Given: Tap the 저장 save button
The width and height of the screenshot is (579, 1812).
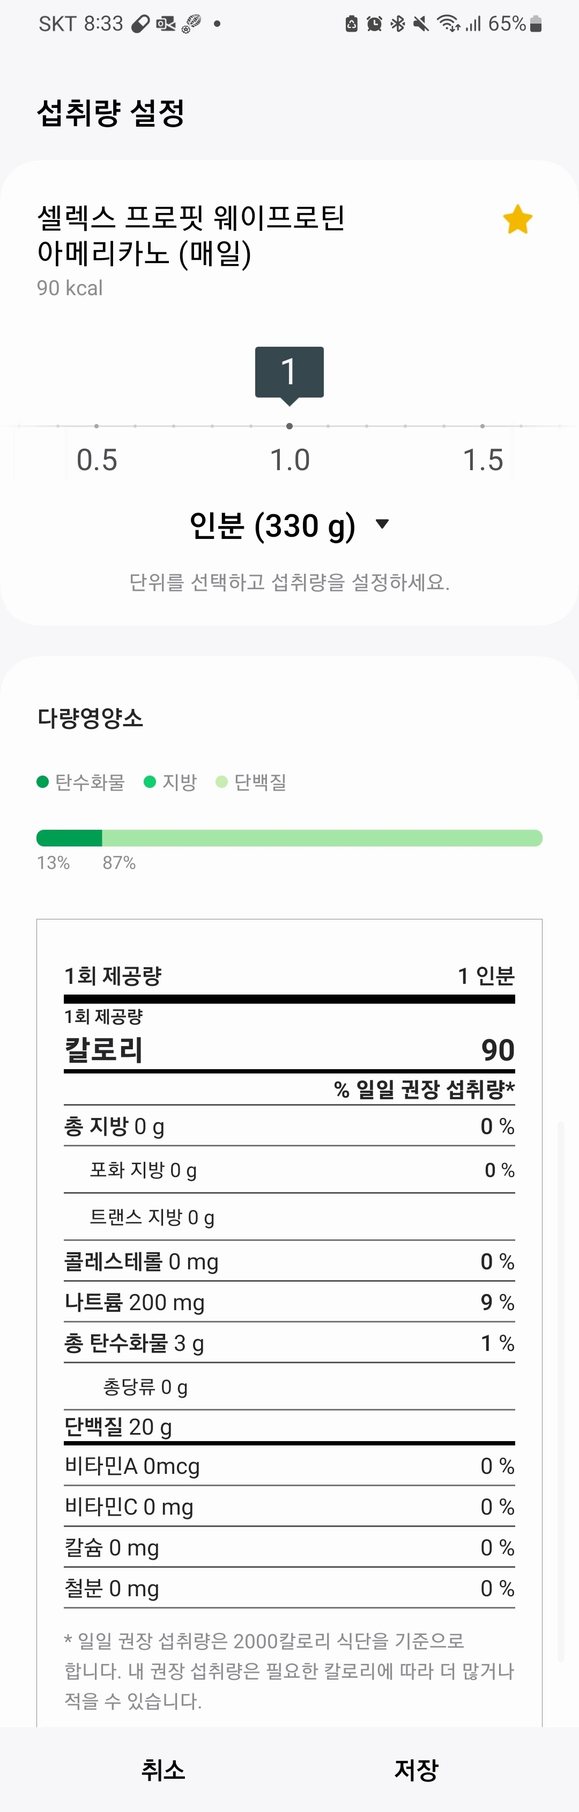Looking at the screenshot, I should [416, 1769].
